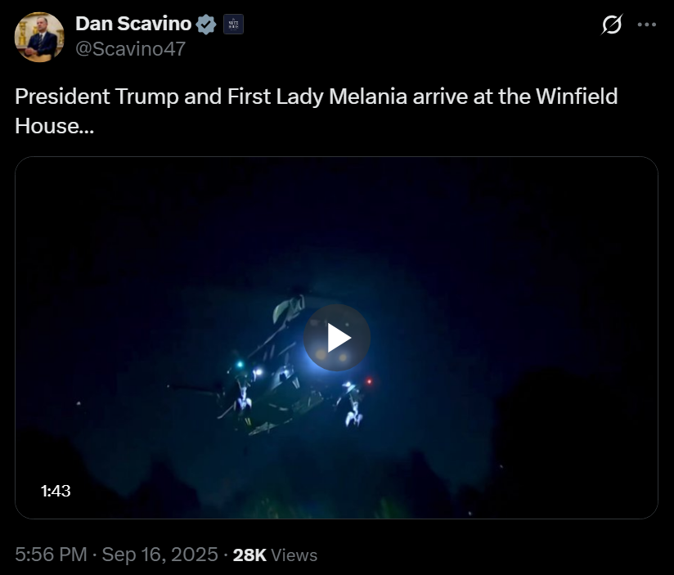Screen dimensions: 674x575
Task: Open the White House affiliation badge
Action: pos(233,24)
